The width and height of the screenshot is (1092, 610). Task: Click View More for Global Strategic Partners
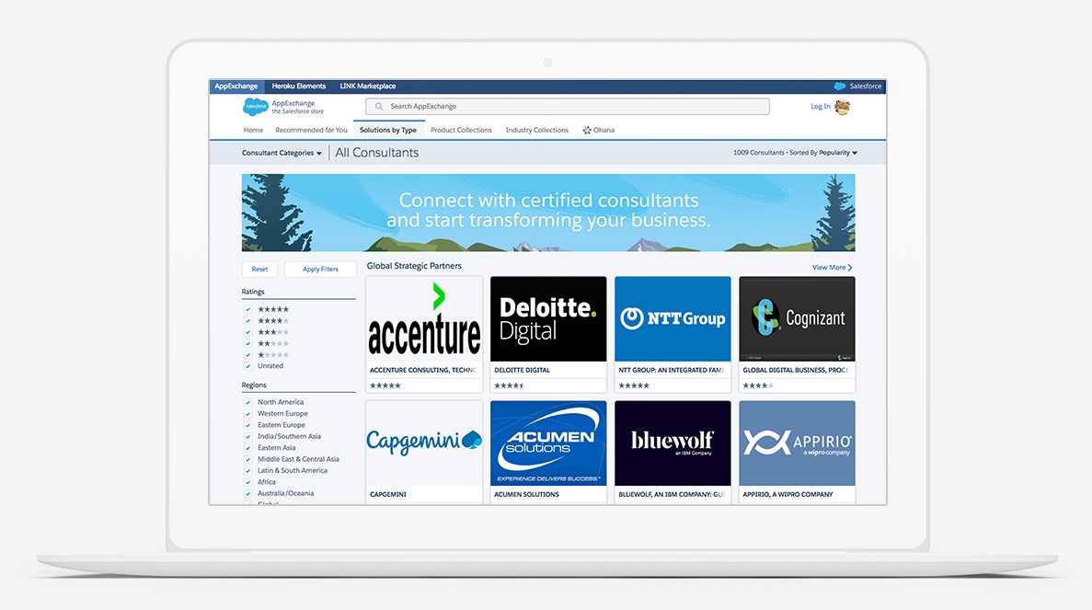point(832,268)
